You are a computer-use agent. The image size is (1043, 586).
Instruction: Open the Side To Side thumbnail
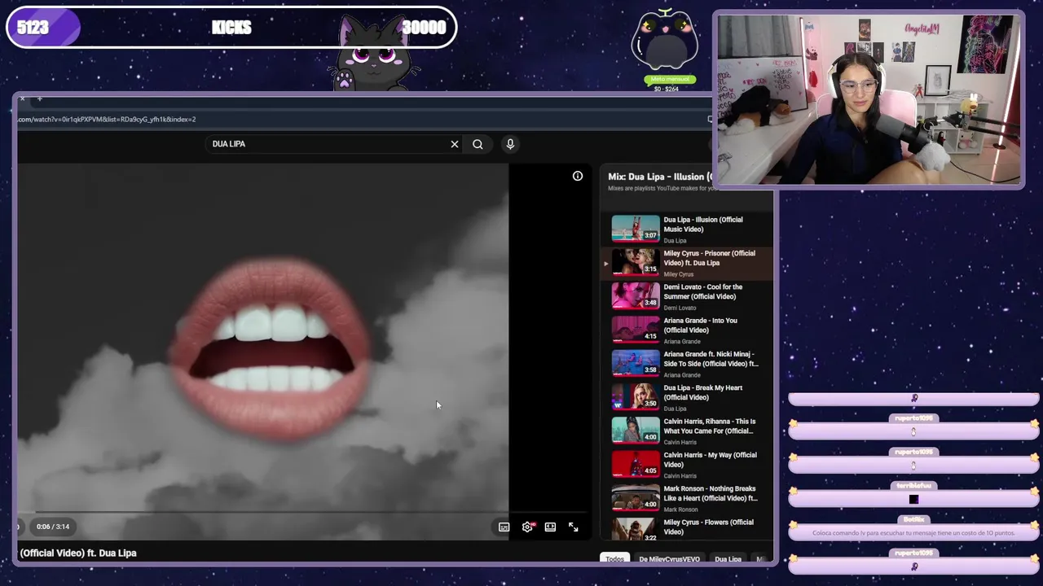coord(636,363)
